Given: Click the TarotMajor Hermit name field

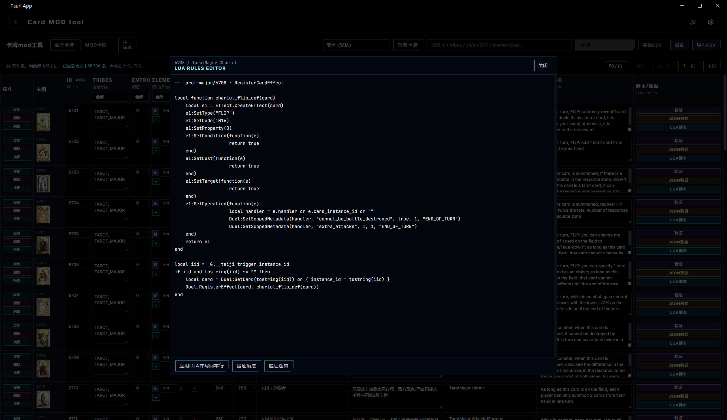Looking at the screenshot, I should tap(490, 388).
